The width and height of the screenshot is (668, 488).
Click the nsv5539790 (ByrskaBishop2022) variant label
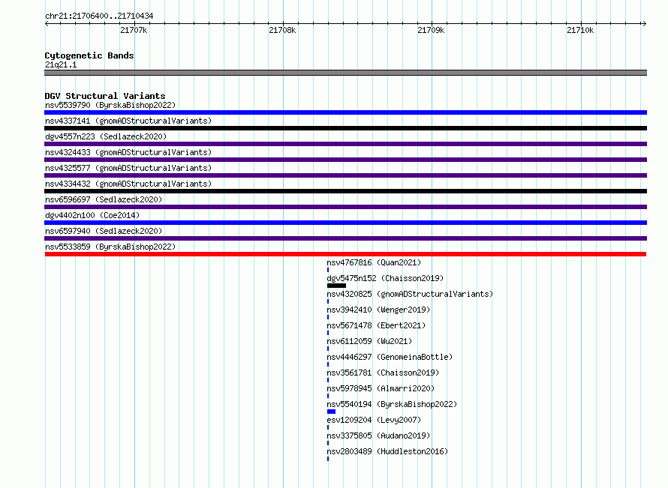point(110,105)
